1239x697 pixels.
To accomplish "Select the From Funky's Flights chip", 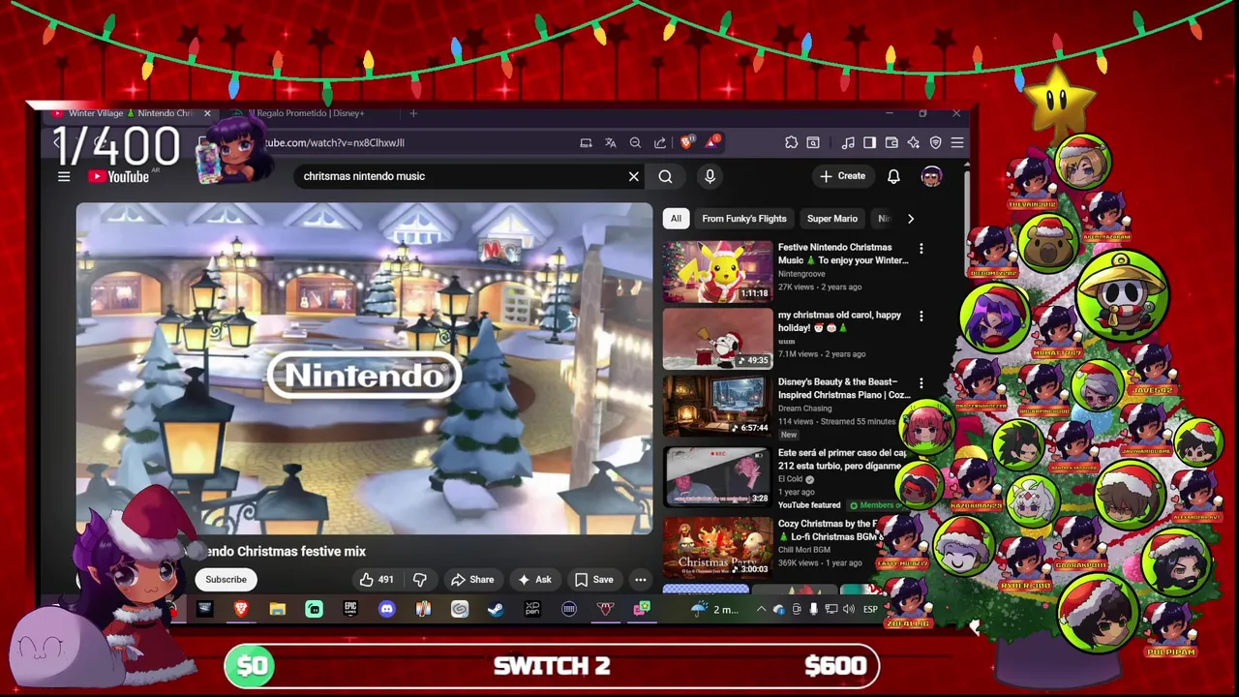I will [x=744, y=219].
